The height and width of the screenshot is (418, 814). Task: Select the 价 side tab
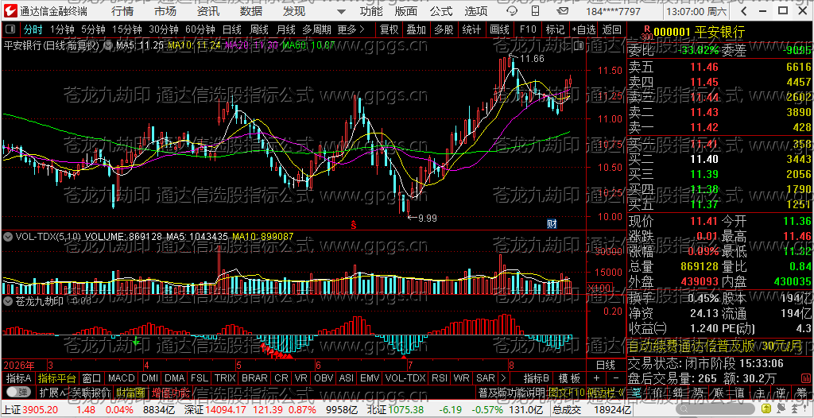coord(657,392)
